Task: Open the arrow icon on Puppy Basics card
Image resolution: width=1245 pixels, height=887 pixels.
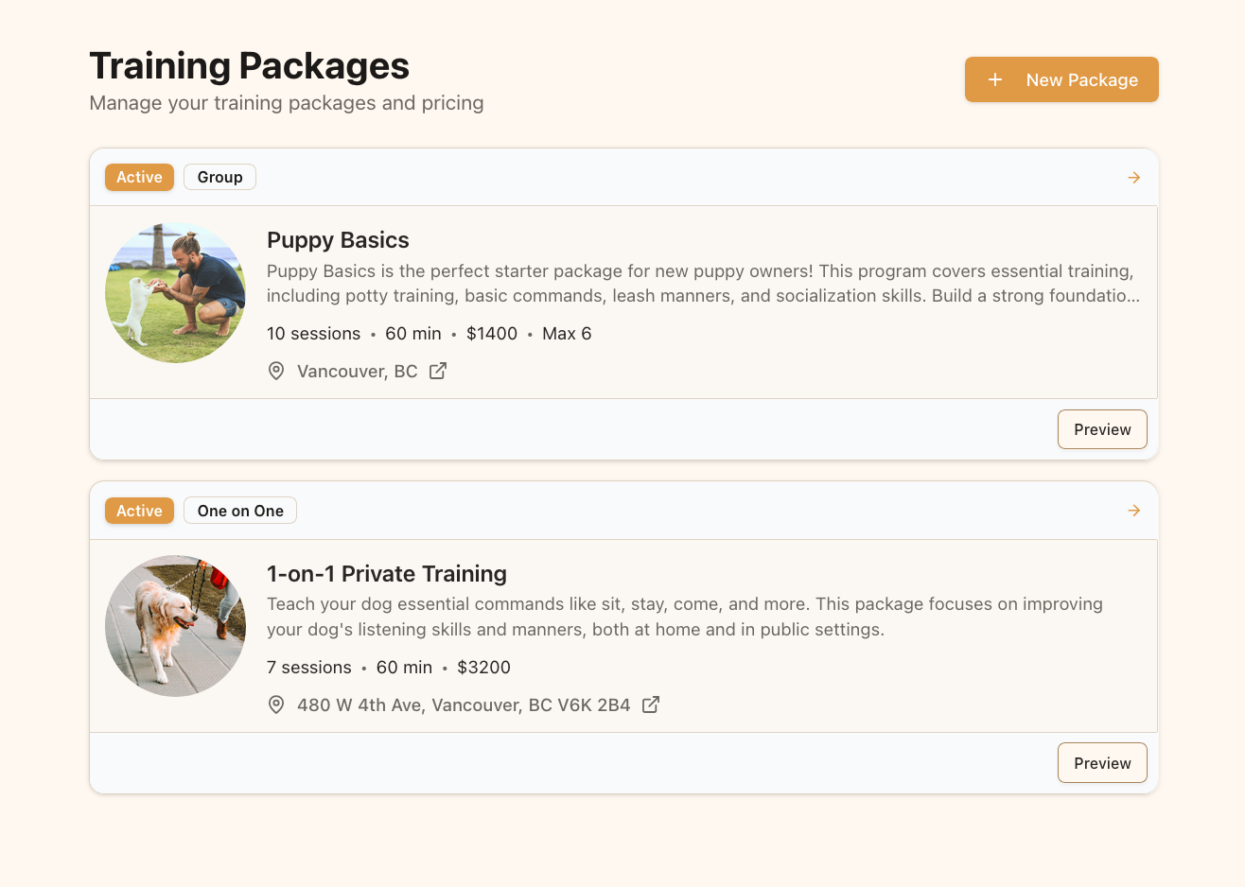Action: point(1133,177)
